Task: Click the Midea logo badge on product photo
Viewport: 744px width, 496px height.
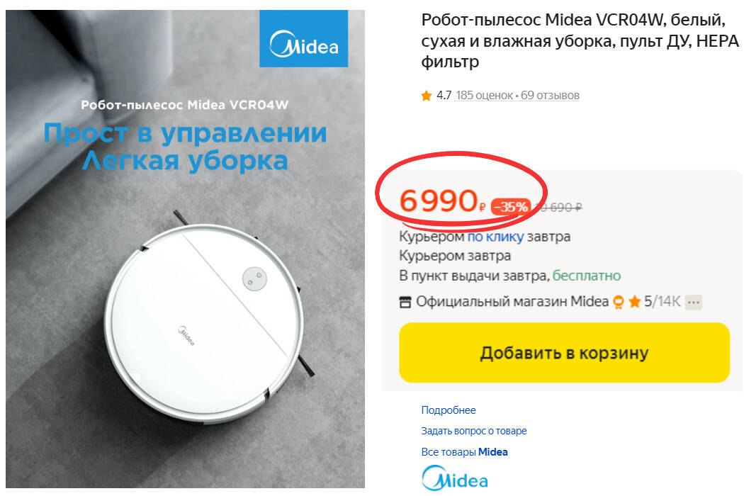Action: [x=304, y=38]
